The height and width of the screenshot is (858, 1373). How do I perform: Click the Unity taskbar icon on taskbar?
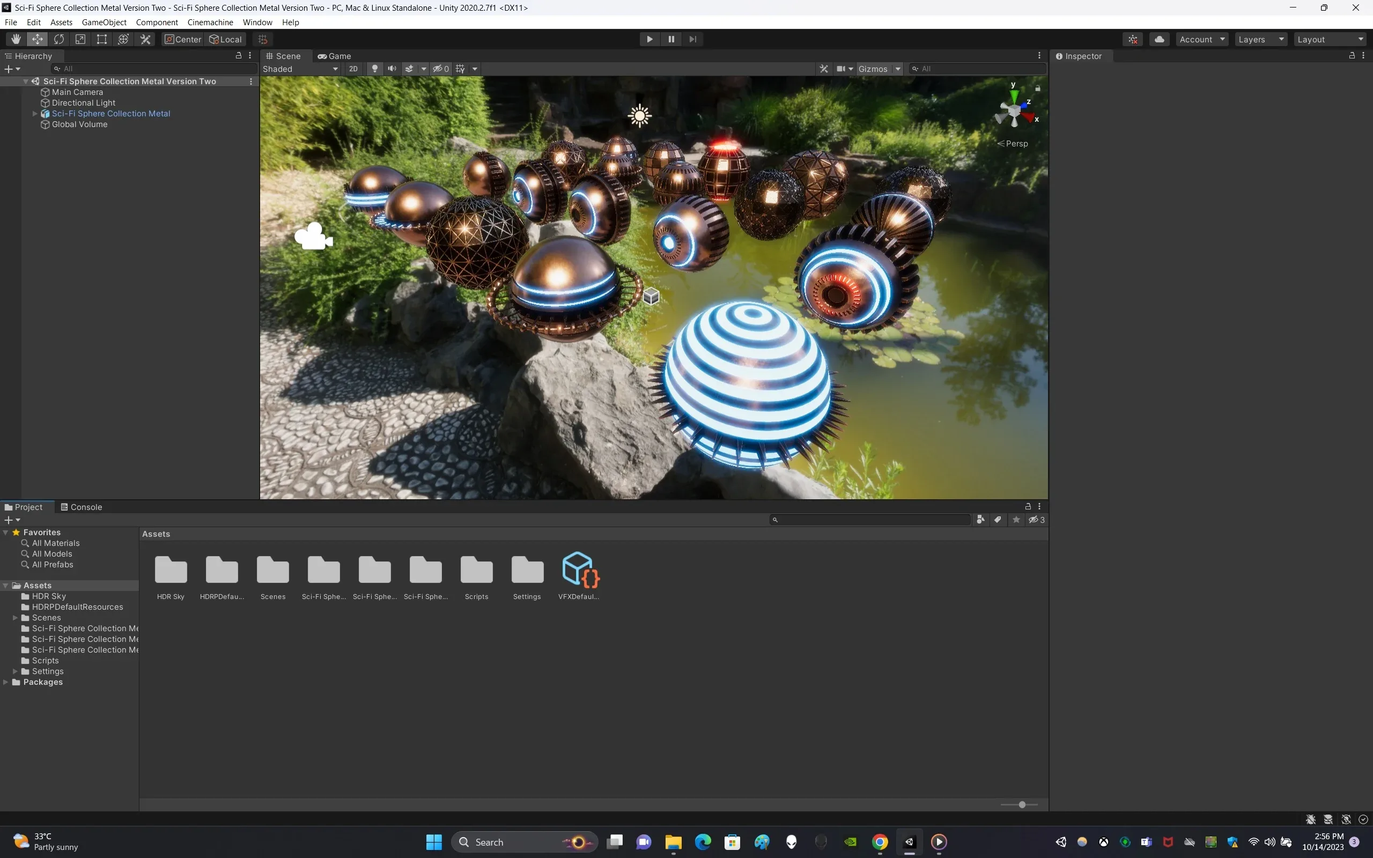(910, 842)
